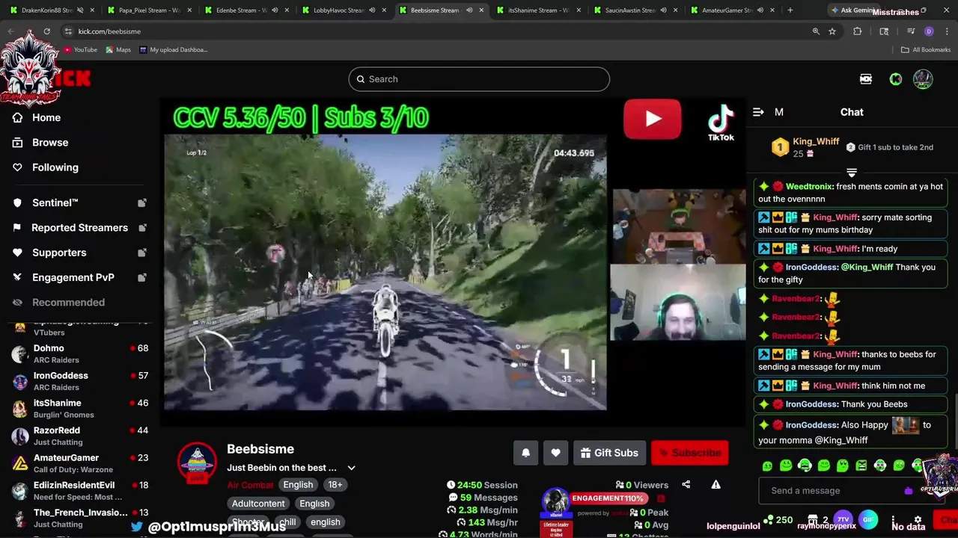This screenshot has width=958, height=538.
Task: Open Supporters in the sidebar
Action: point(59,253)
